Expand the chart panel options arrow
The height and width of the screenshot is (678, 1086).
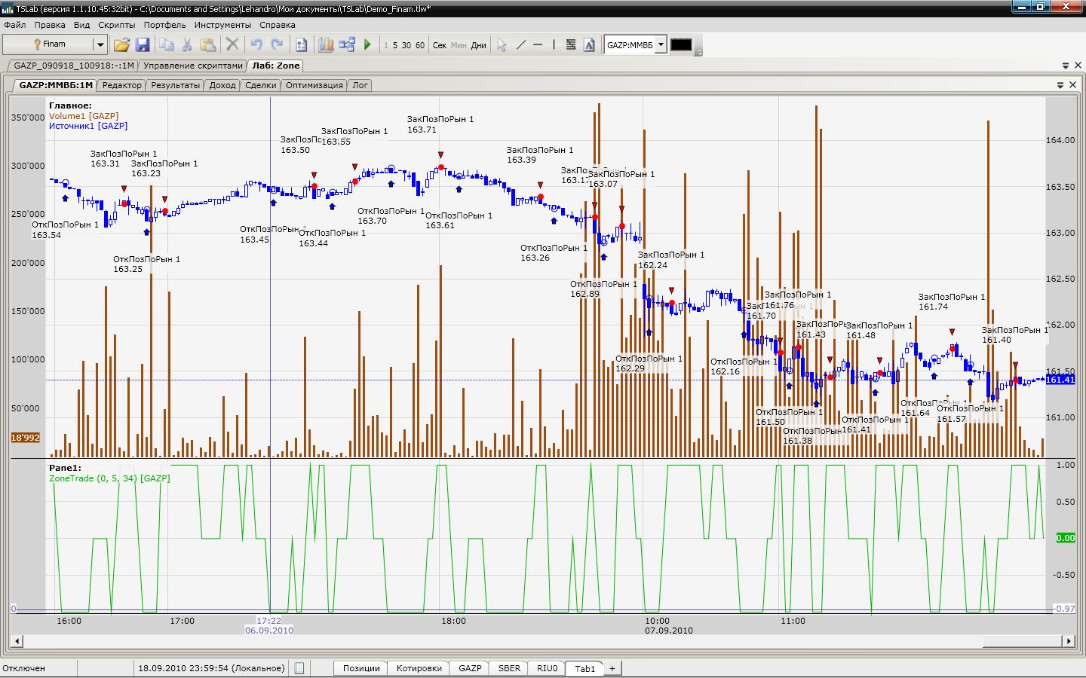click(1060, 85)
